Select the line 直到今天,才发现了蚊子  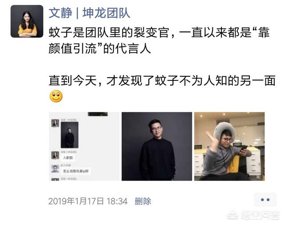(x=162, y=81)
